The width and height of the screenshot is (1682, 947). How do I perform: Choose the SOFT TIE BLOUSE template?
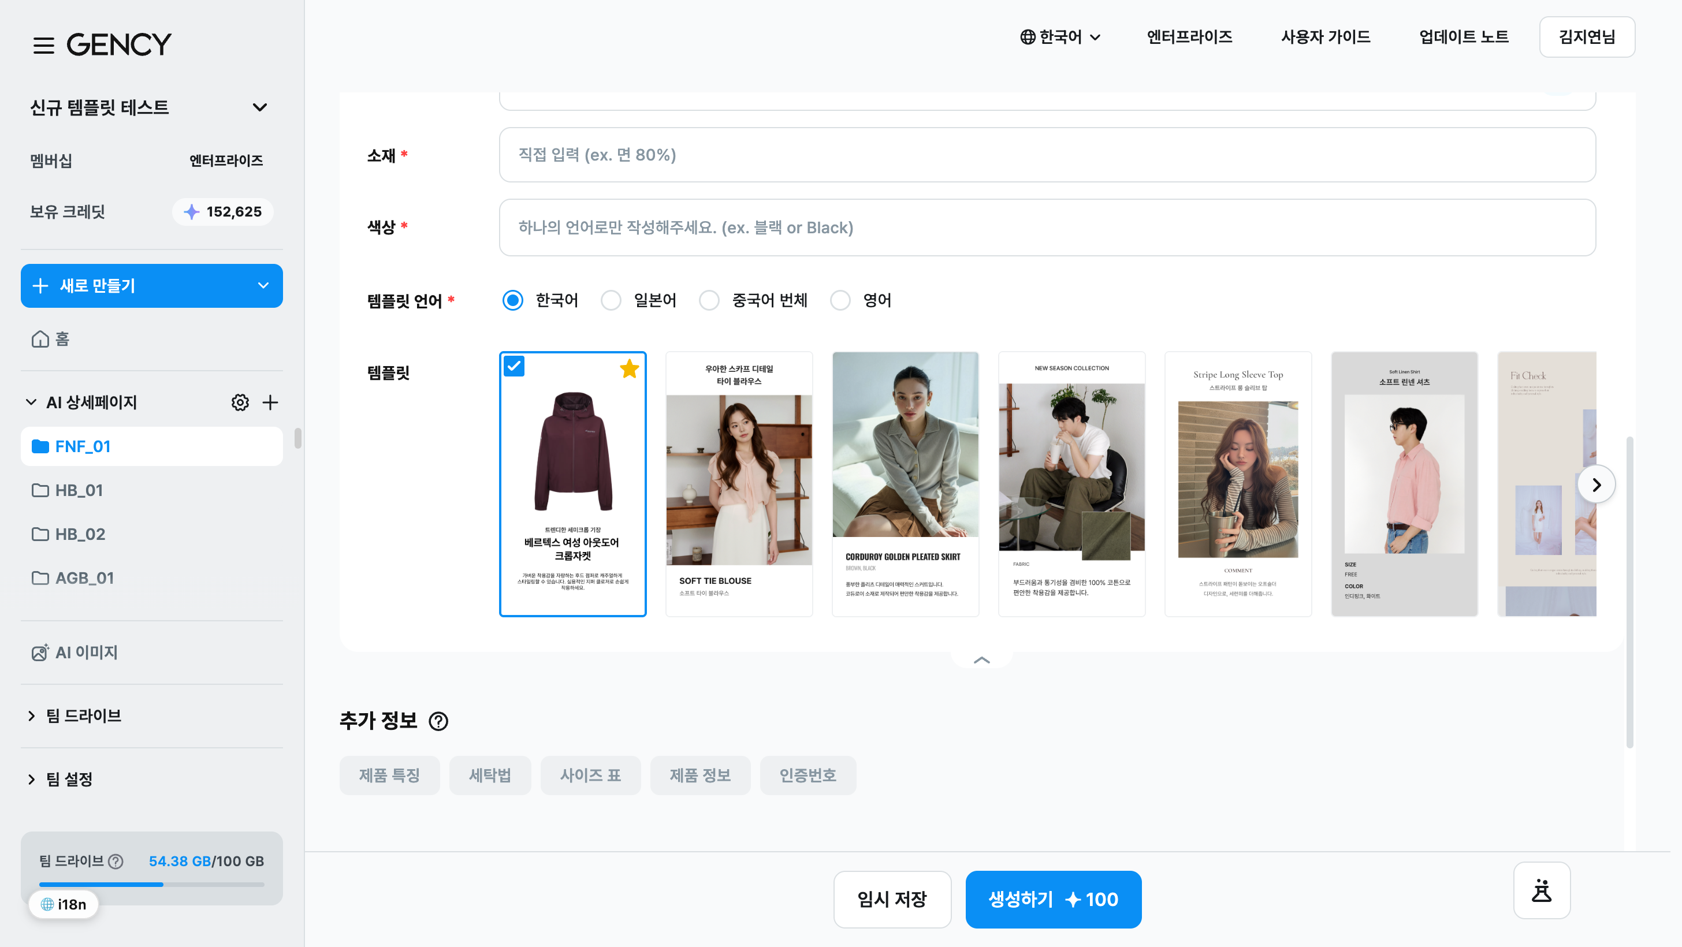[x=739, y=484]
